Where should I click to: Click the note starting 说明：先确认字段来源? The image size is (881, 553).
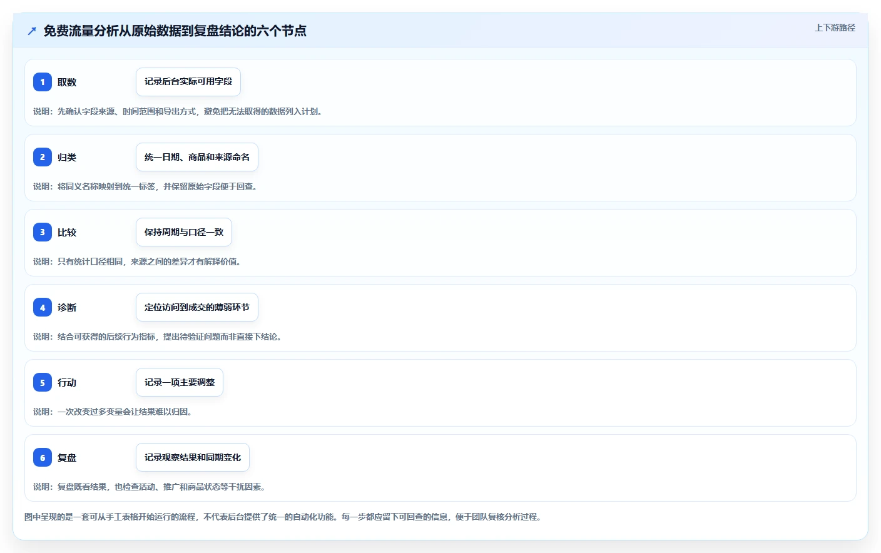(178, 111)
